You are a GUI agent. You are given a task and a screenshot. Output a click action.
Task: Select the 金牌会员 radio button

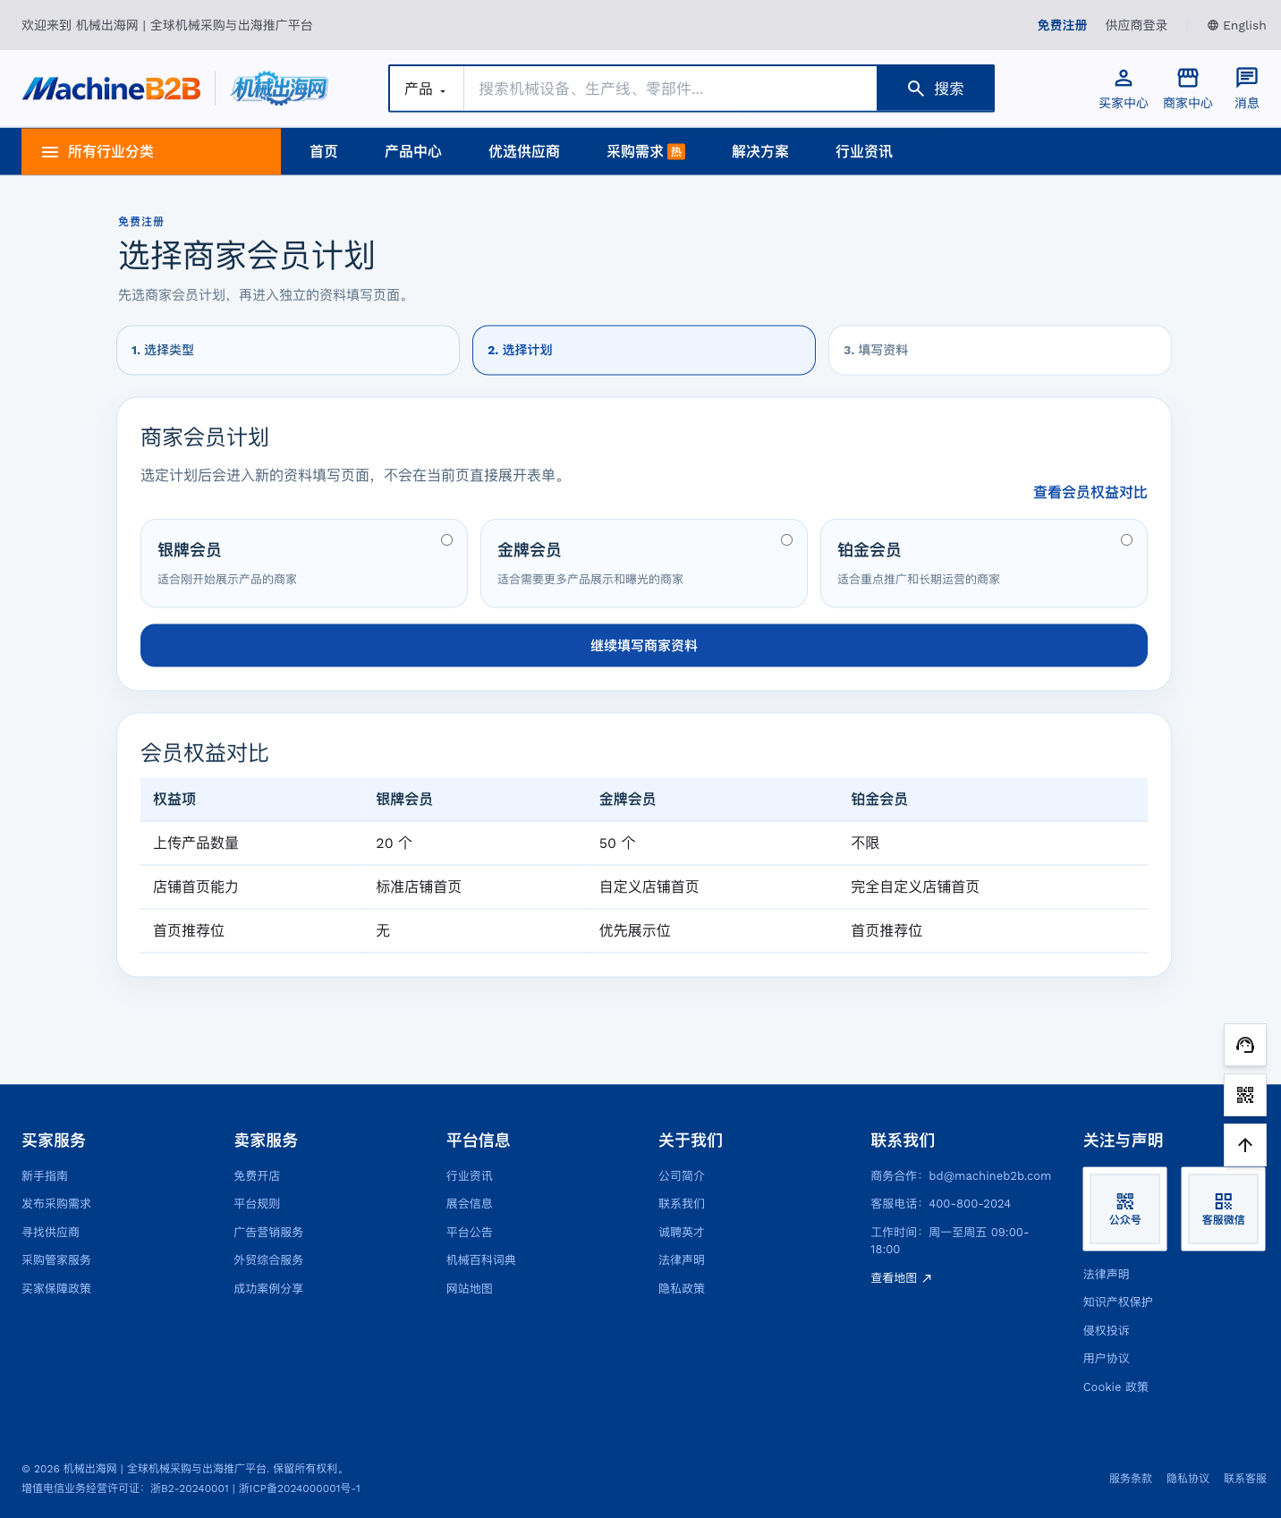tap(787, 540)
